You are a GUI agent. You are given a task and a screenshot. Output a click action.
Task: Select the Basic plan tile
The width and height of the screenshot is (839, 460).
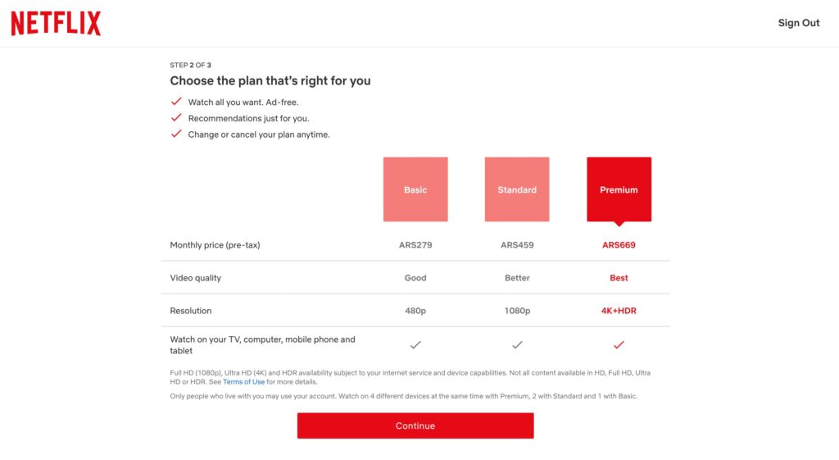(x=415, y=189)
